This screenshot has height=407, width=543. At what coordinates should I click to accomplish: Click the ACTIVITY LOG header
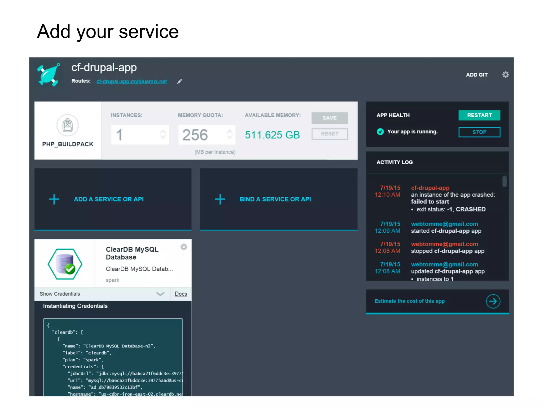point(395,162)
